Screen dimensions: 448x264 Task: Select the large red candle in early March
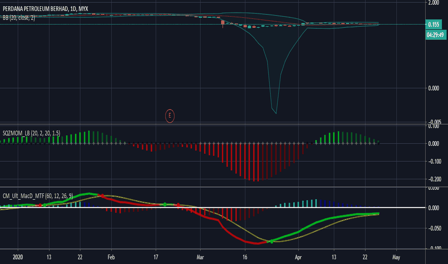223,23
